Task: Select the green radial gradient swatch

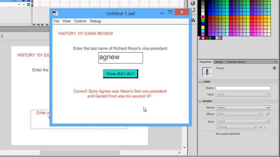Action: 210,38
